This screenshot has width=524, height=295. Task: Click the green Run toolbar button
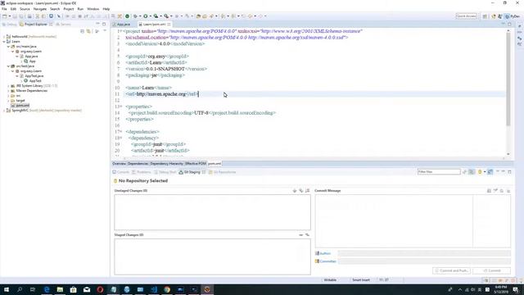[x=146, y=16]
